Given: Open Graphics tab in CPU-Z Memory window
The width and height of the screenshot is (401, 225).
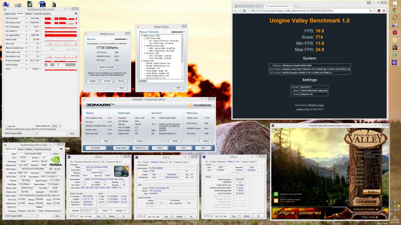Looking at the screenshot, I should click(x=245, y=162).
